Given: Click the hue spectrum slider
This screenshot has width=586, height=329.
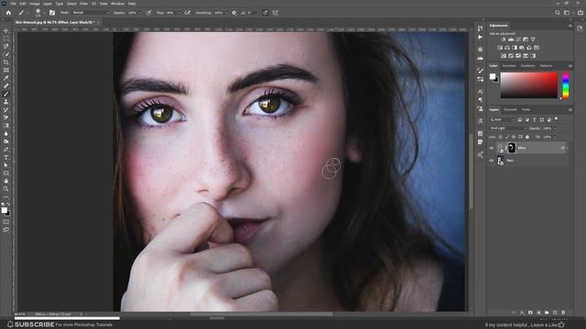Looking at the screenshot, I should click(x=566, y=86).
